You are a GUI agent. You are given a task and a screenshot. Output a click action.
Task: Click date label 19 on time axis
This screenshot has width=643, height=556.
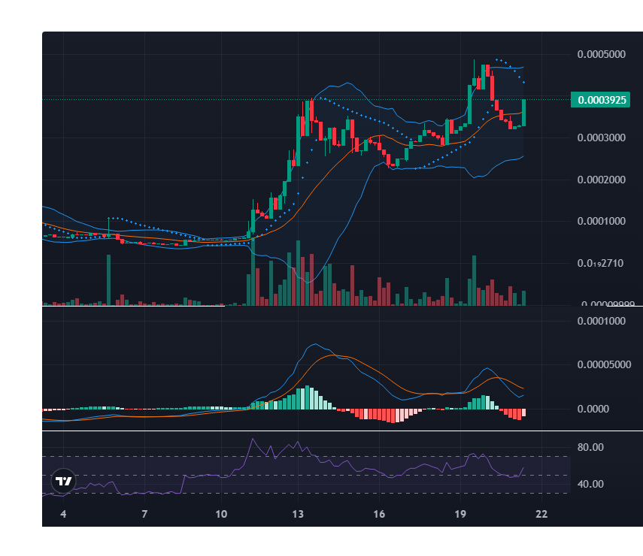tap(460, 514)
